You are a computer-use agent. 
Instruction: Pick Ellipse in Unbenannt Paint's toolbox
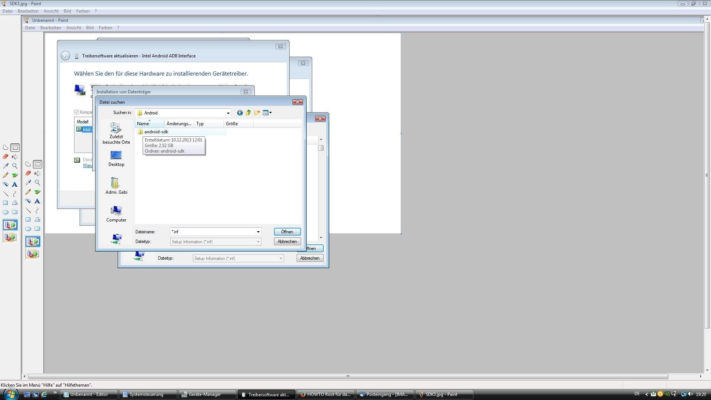click(28, 229)
